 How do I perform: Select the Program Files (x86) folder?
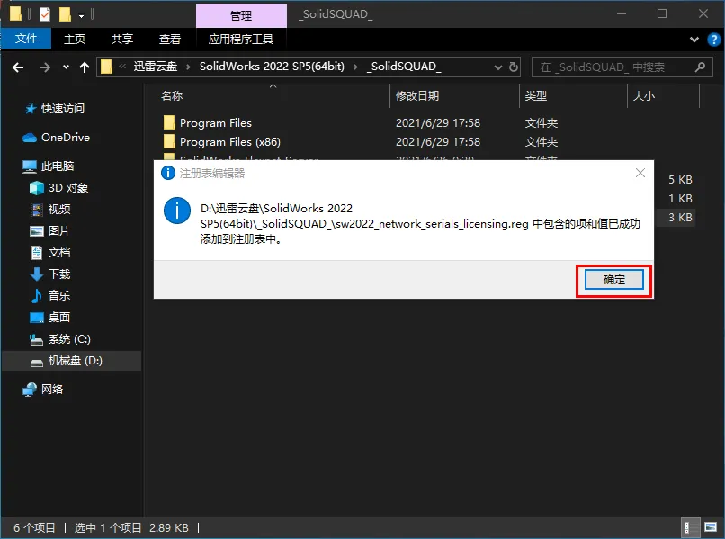229,141
